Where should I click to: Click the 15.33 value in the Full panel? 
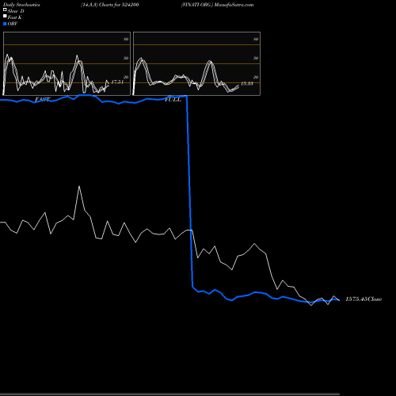click(x=247, y=84)
